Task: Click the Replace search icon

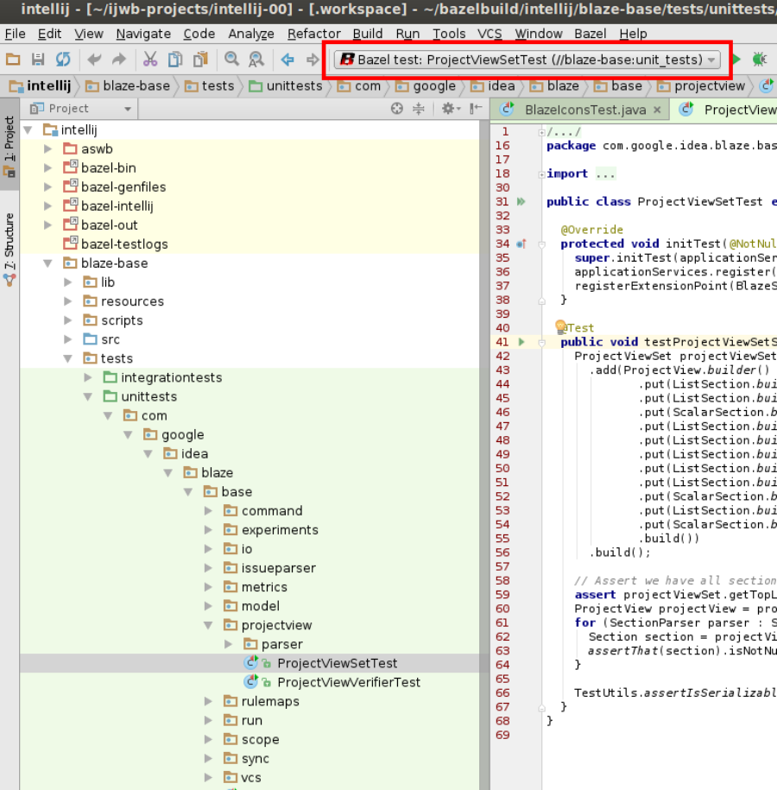Action: [x=256, y=60]
